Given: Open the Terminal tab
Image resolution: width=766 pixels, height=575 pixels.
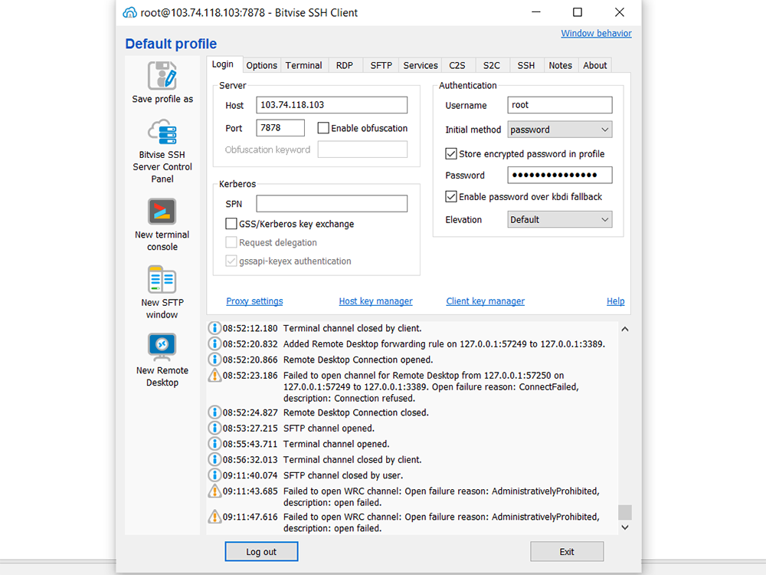Looking at the screenshot, I should (303, 65).
